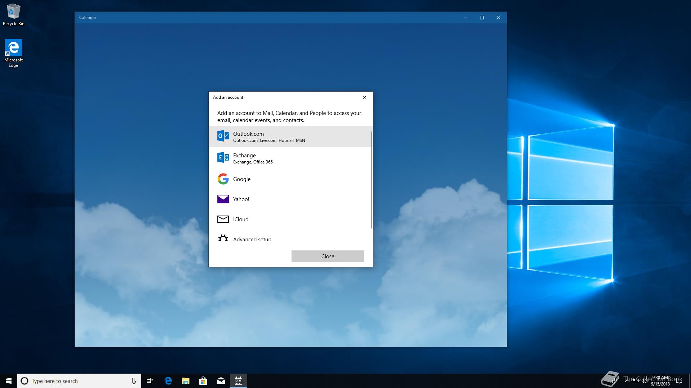Open the Action Center notification icon
This screenshot has height=388, width=691.
pos(679,381)
